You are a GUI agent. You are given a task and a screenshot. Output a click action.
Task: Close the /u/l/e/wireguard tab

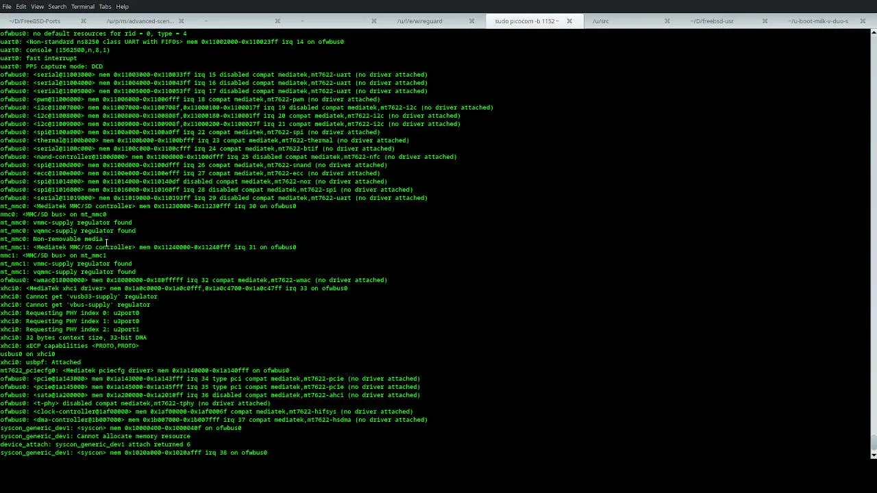click(471, 21)
